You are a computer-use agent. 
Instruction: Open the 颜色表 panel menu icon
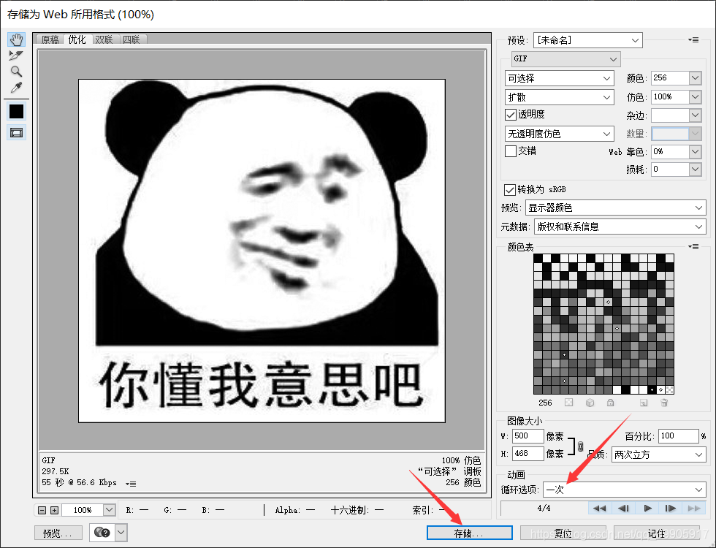click(x=693, y=247)
